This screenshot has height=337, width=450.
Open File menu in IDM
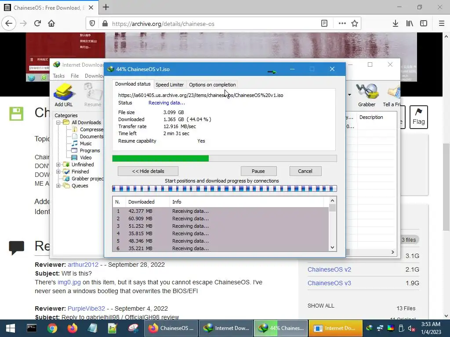(x=75, y=76)
